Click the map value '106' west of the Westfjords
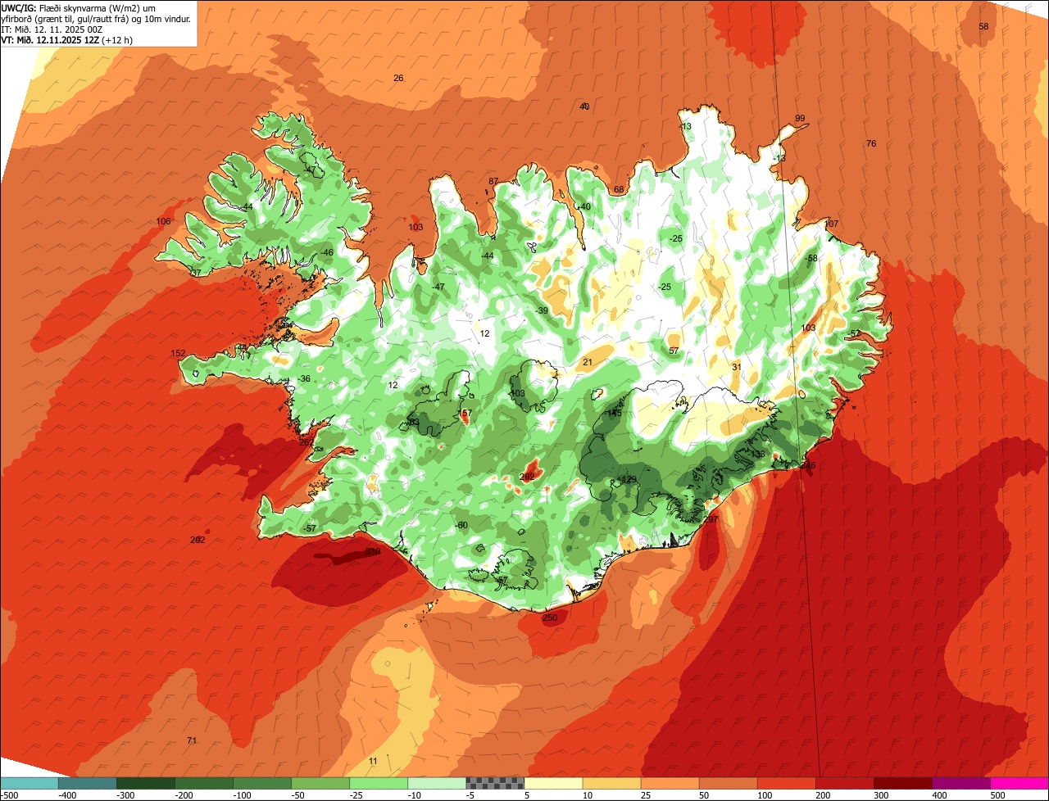 point(163,222)
